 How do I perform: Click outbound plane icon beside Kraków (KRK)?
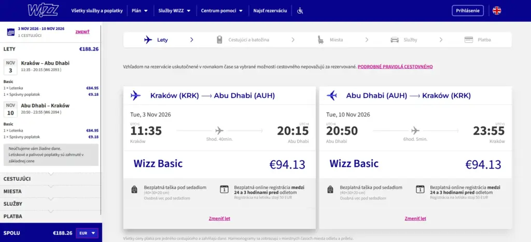click(135, 95)
